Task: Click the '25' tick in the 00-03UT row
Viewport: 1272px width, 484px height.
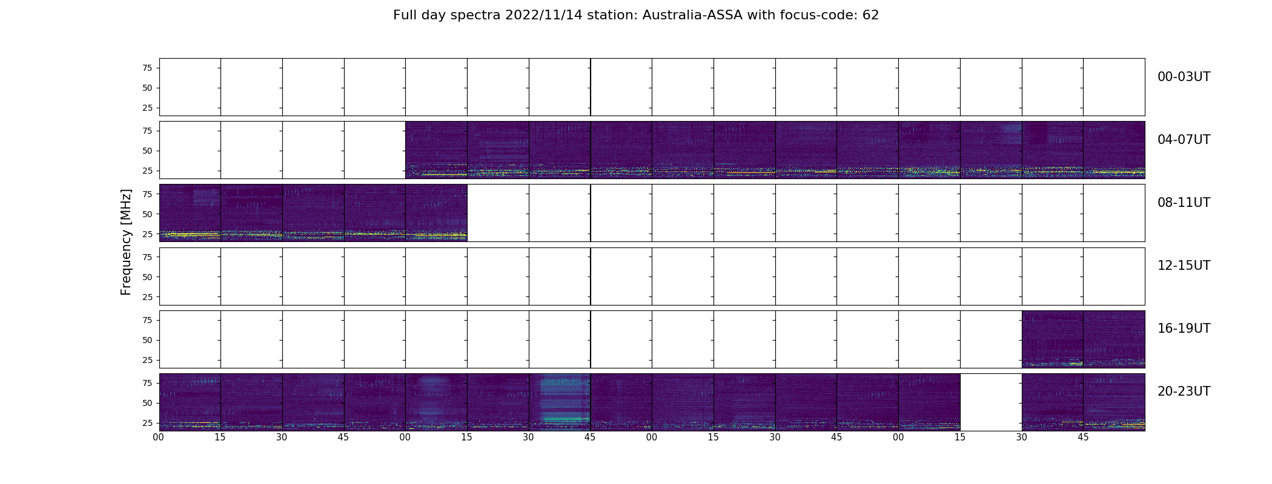Action: pyautogui.click(x=147, y=108)
